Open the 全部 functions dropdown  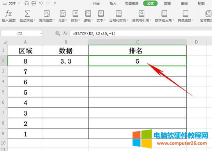click(x=67, y=20)
